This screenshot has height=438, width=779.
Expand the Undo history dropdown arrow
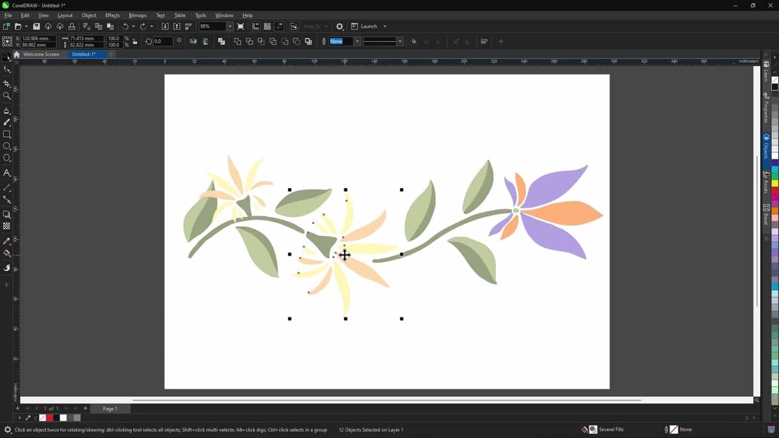tap(133, 26)
